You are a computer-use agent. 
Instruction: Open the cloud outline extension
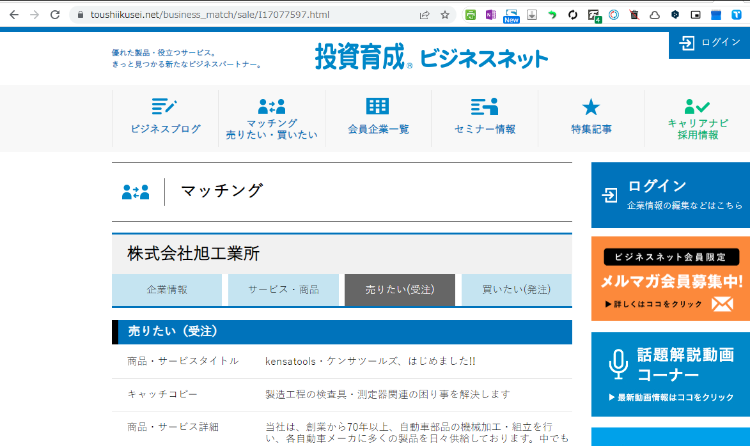[654, 15]
